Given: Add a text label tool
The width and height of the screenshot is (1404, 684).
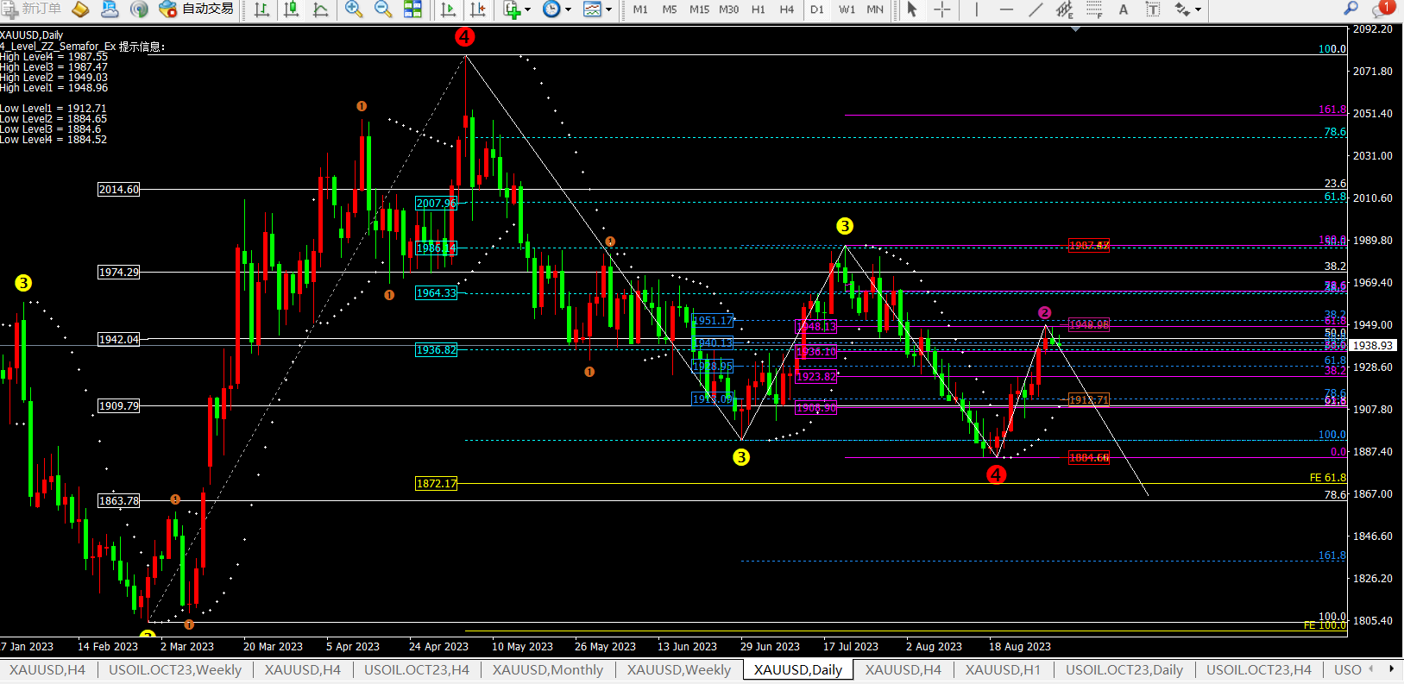Looking at the screenshot, I should coord(1124,9).
